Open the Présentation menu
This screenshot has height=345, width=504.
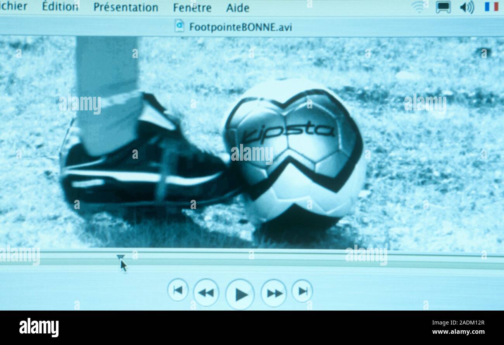coord(126,7)
